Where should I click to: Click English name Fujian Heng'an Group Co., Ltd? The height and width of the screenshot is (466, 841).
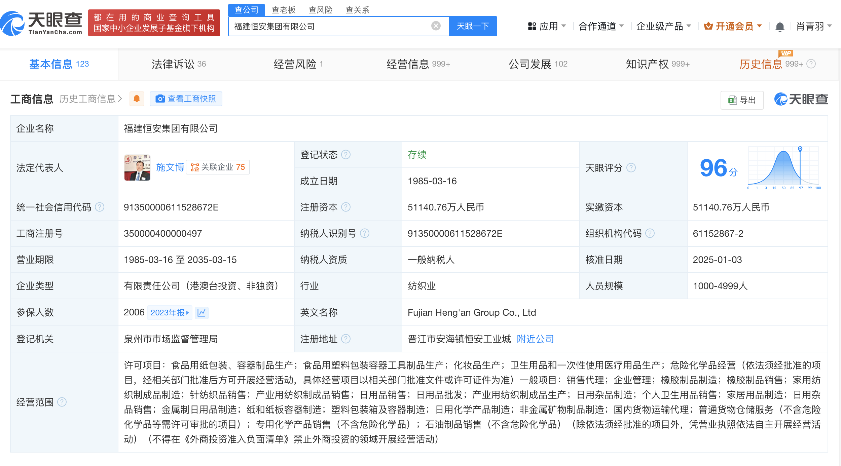coord(472,313)
